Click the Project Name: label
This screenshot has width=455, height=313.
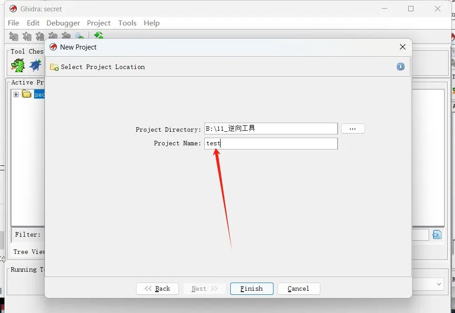click(177, 143)
